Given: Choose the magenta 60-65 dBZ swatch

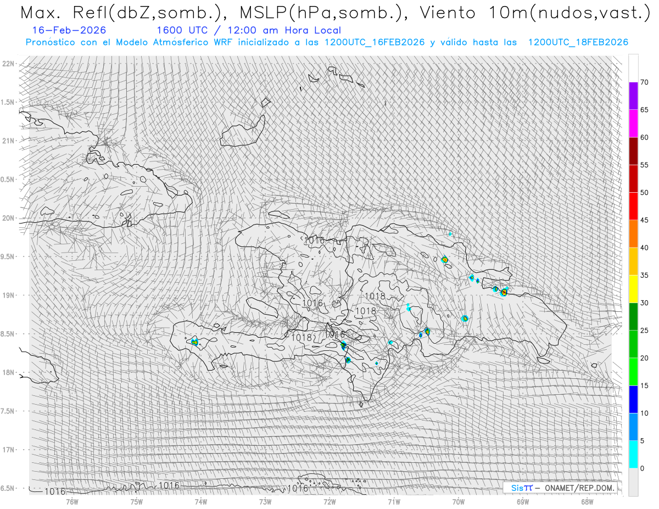Looking at the screenshot, I should [x=633, y=124].
